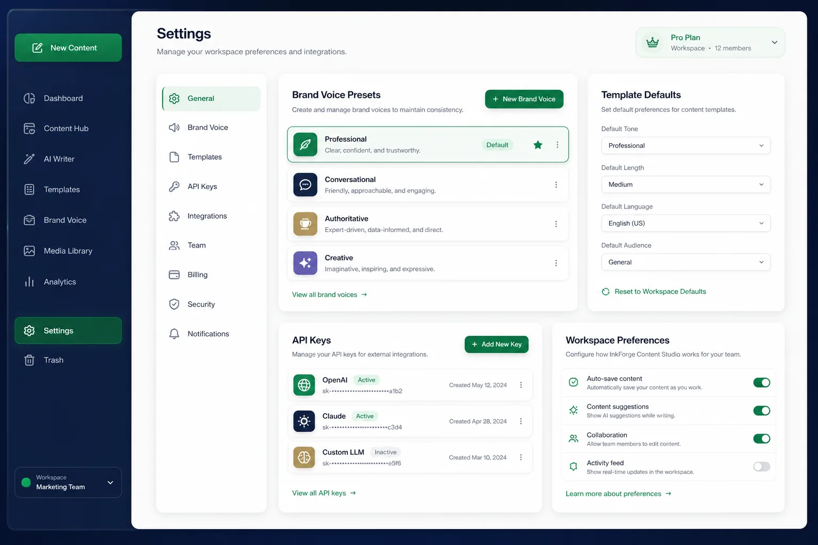Open the Default Audience dropdown
Viewport: 818px width, 545px height.
686,262
